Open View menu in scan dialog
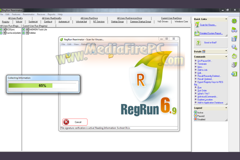The width and height of the screenshot is (240, 160). [76, 44]
